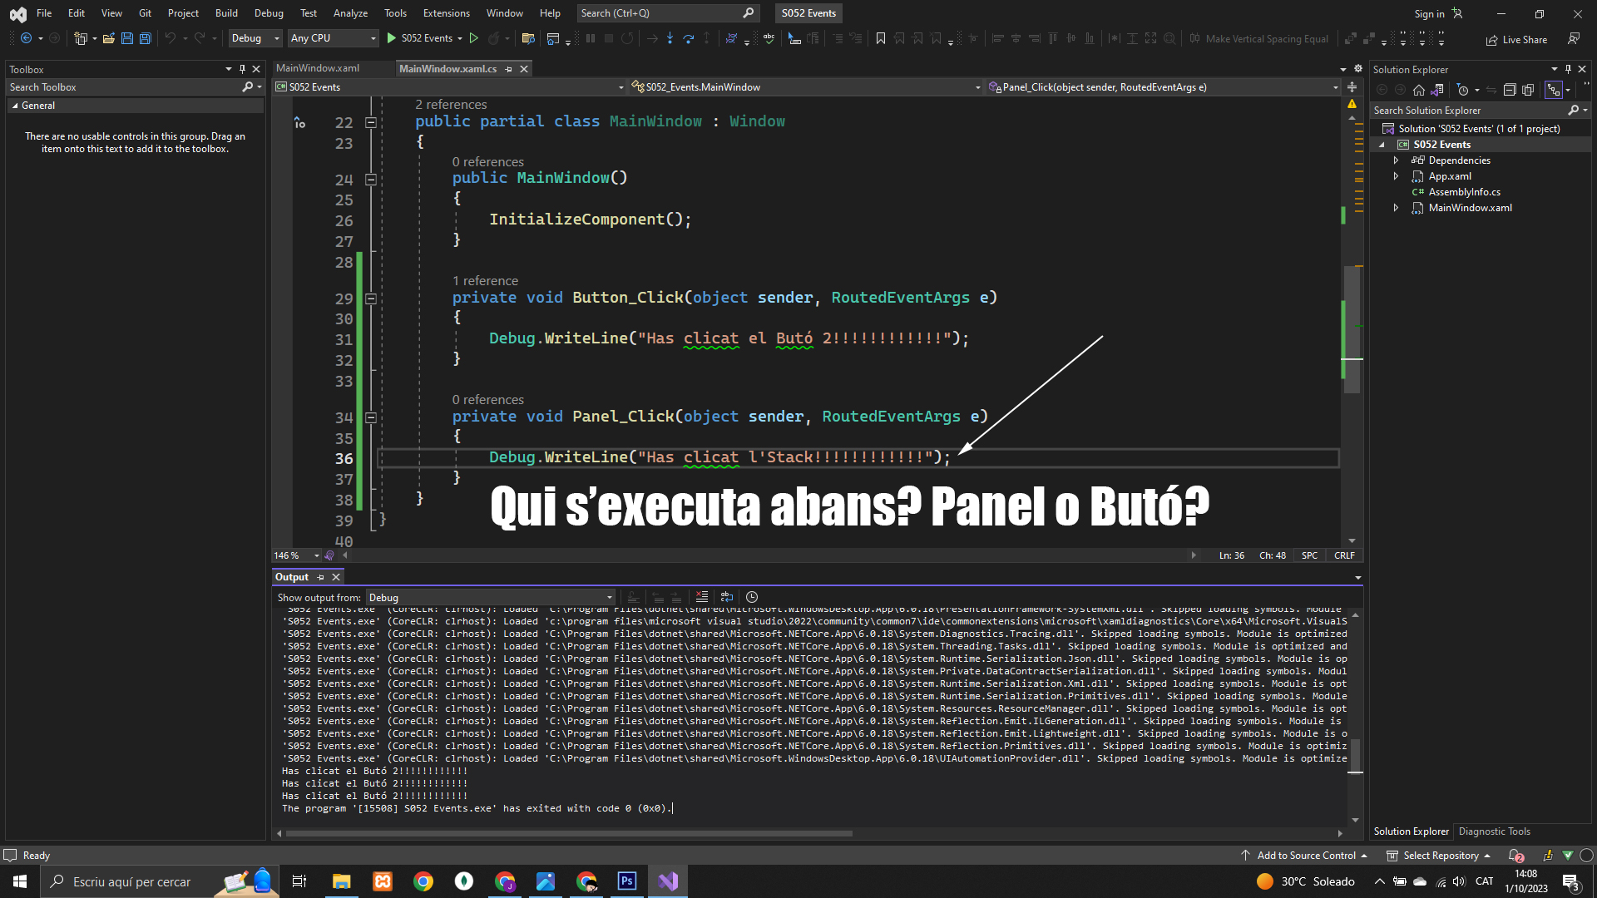
Task: Click the Live Share button
Action: coord(1516,39)
